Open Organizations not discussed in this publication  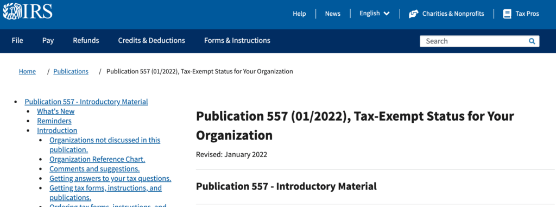[x=105, y=145]
